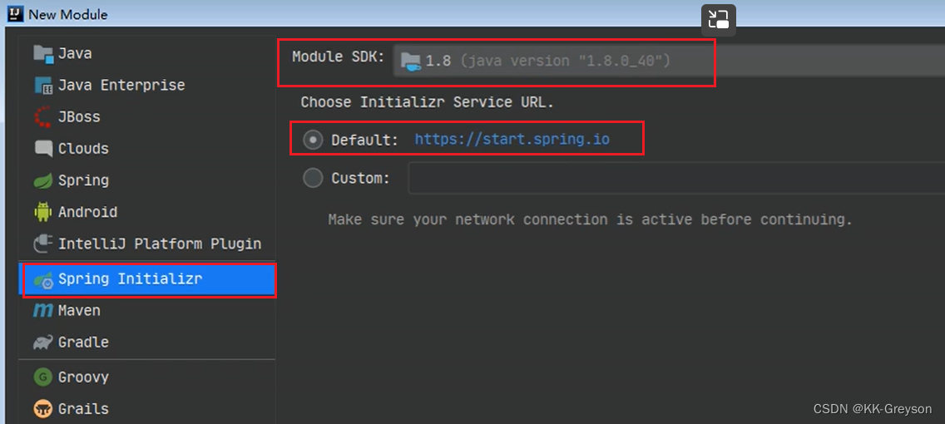The height and width of the screenshot is (424, 945).
Task: Open the https://start.spring.io link
Action: coord(512,140)
